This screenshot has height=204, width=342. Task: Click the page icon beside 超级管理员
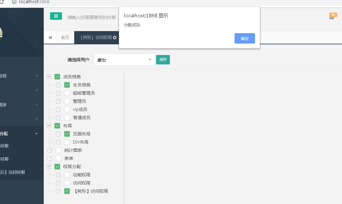click(58, 93)
